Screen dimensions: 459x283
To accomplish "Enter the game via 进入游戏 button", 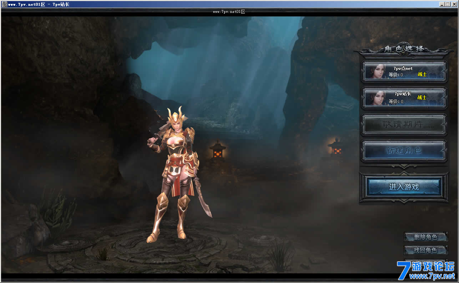I will pyautogui.click(x=404, y=187).
